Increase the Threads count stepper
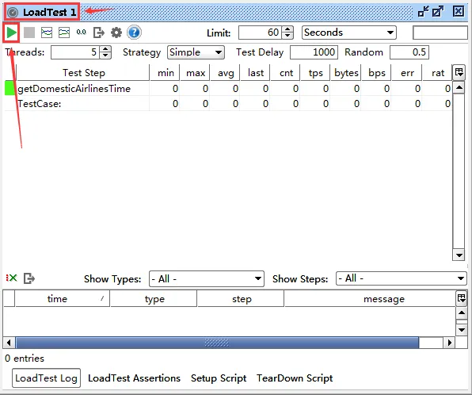Viewport: 472px width, 395px height. tap(105, 49)
